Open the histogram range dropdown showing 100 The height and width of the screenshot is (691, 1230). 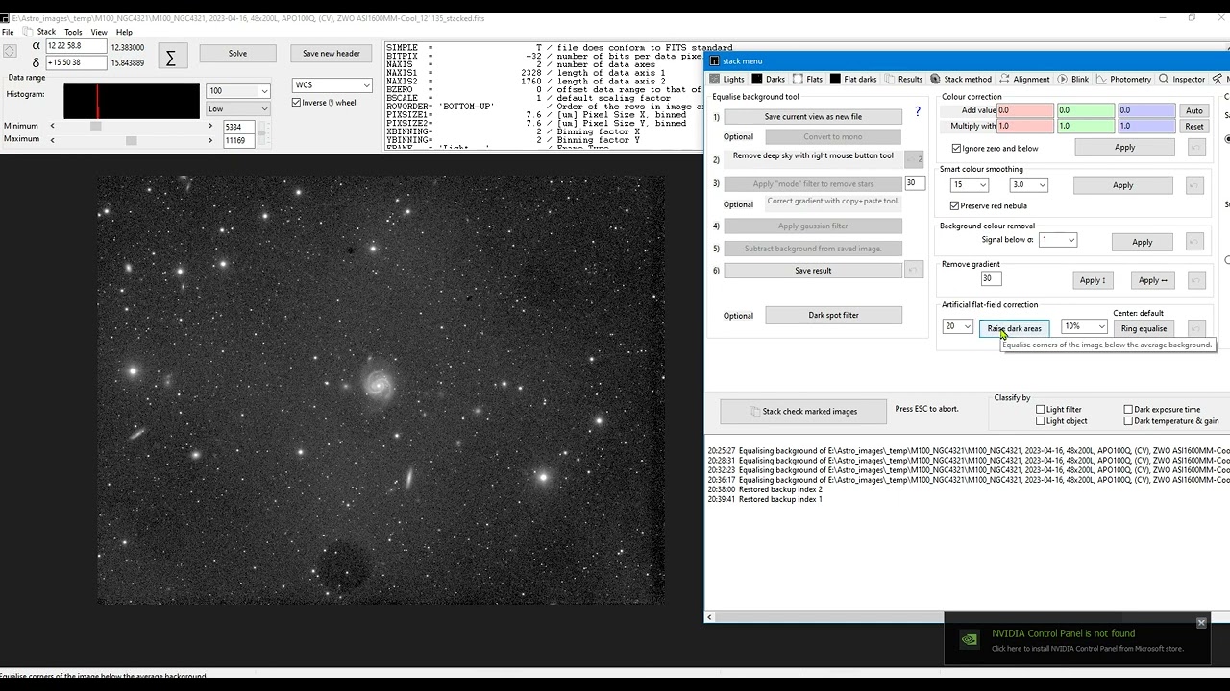point(238,91)
